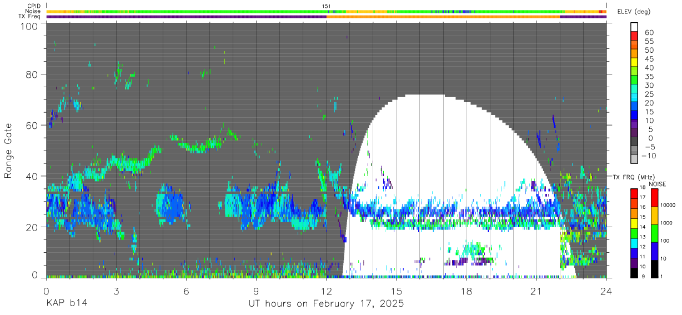Screen dimensions: 682x315
Task: Click the CPID value '151'
Action: (327, 6)
